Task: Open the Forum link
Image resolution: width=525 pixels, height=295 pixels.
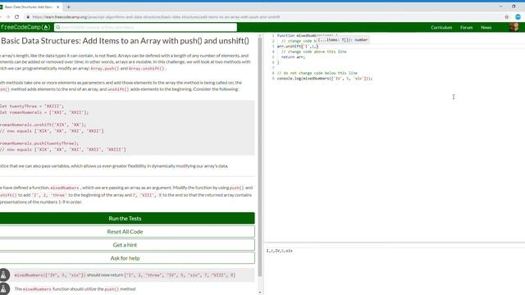Action: point(466,27)
